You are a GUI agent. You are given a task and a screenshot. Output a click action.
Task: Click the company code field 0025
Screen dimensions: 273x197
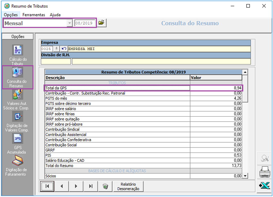47,49
